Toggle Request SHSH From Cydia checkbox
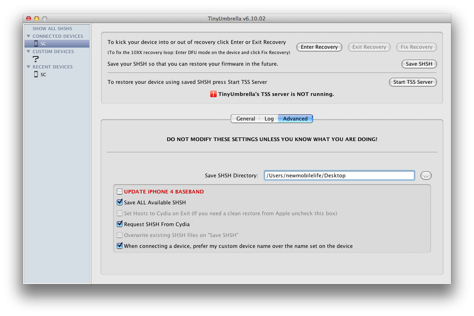The image size is (474, 316). [120, 224]
